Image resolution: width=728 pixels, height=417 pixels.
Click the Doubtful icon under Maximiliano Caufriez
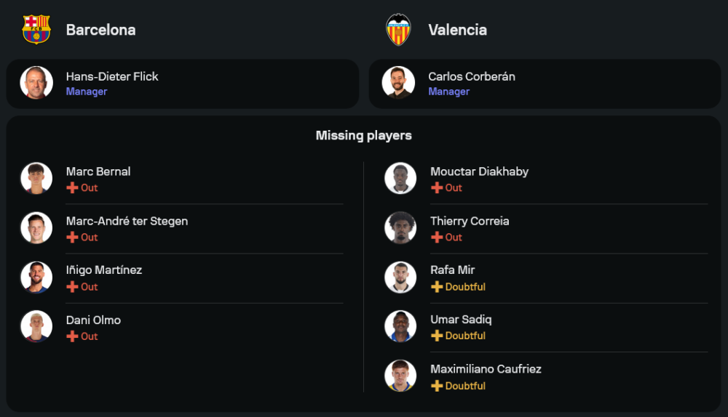coord(437,386)
